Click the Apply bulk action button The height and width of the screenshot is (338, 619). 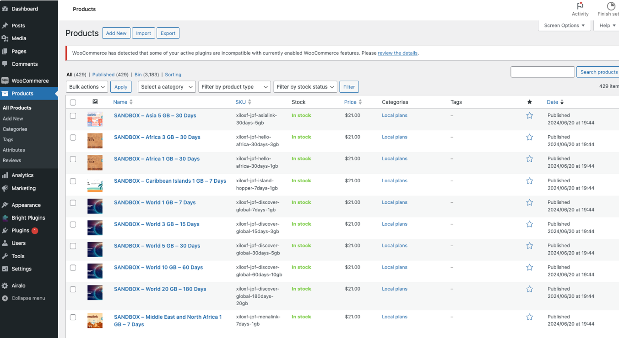(121, 87)
